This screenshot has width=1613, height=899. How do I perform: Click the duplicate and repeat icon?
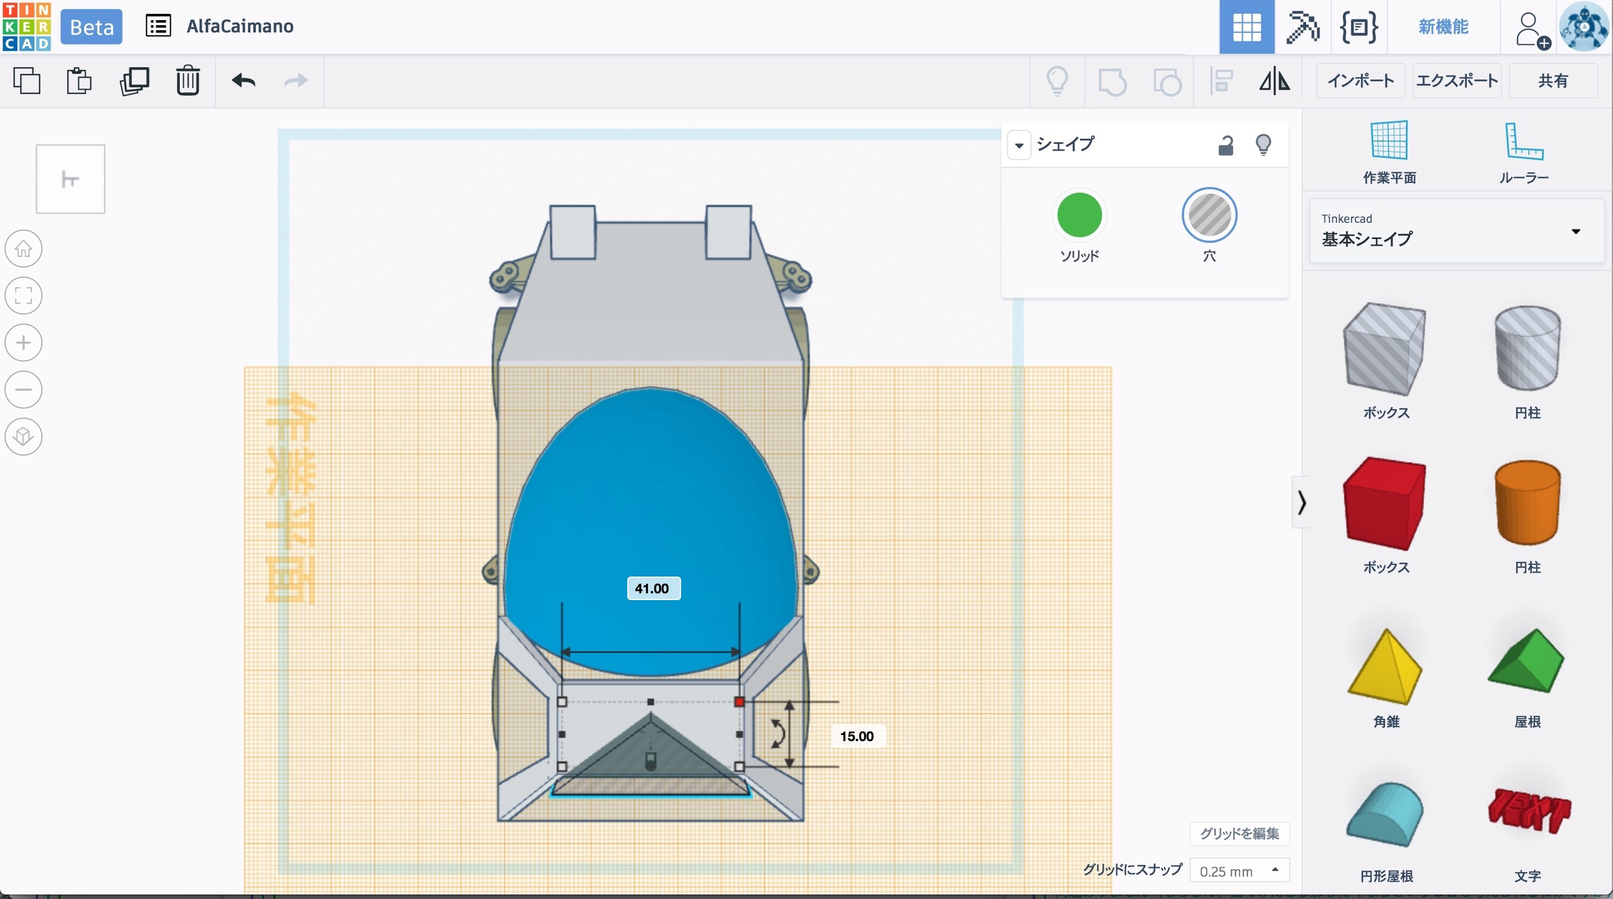pyautogui.click(x=134, y=81)
